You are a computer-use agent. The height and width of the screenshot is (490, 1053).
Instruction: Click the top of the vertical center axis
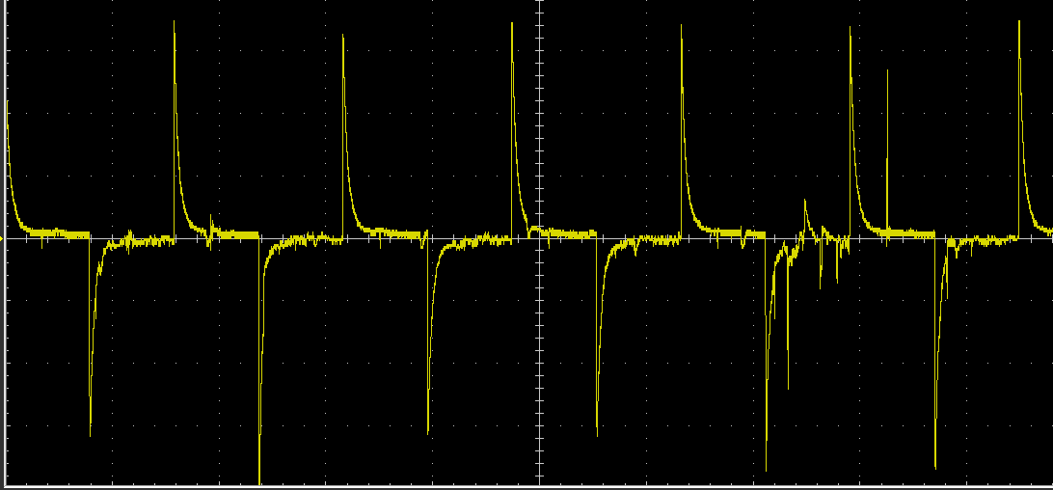click(540, 5)
